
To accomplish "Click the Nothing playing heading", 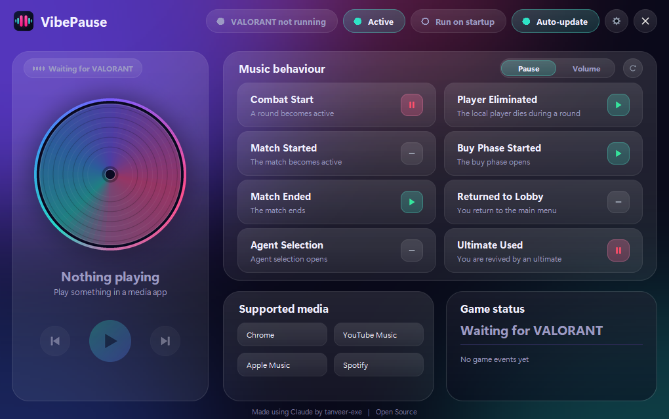I will click(x=110, y=277).
